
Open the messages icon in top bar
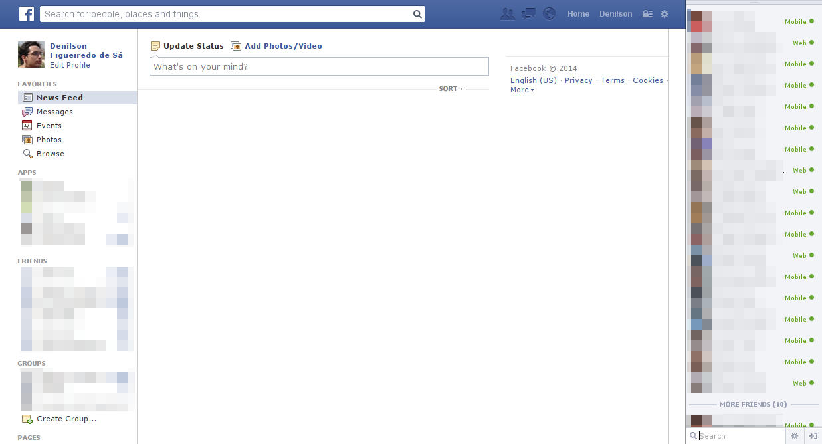tap(528, 13)
